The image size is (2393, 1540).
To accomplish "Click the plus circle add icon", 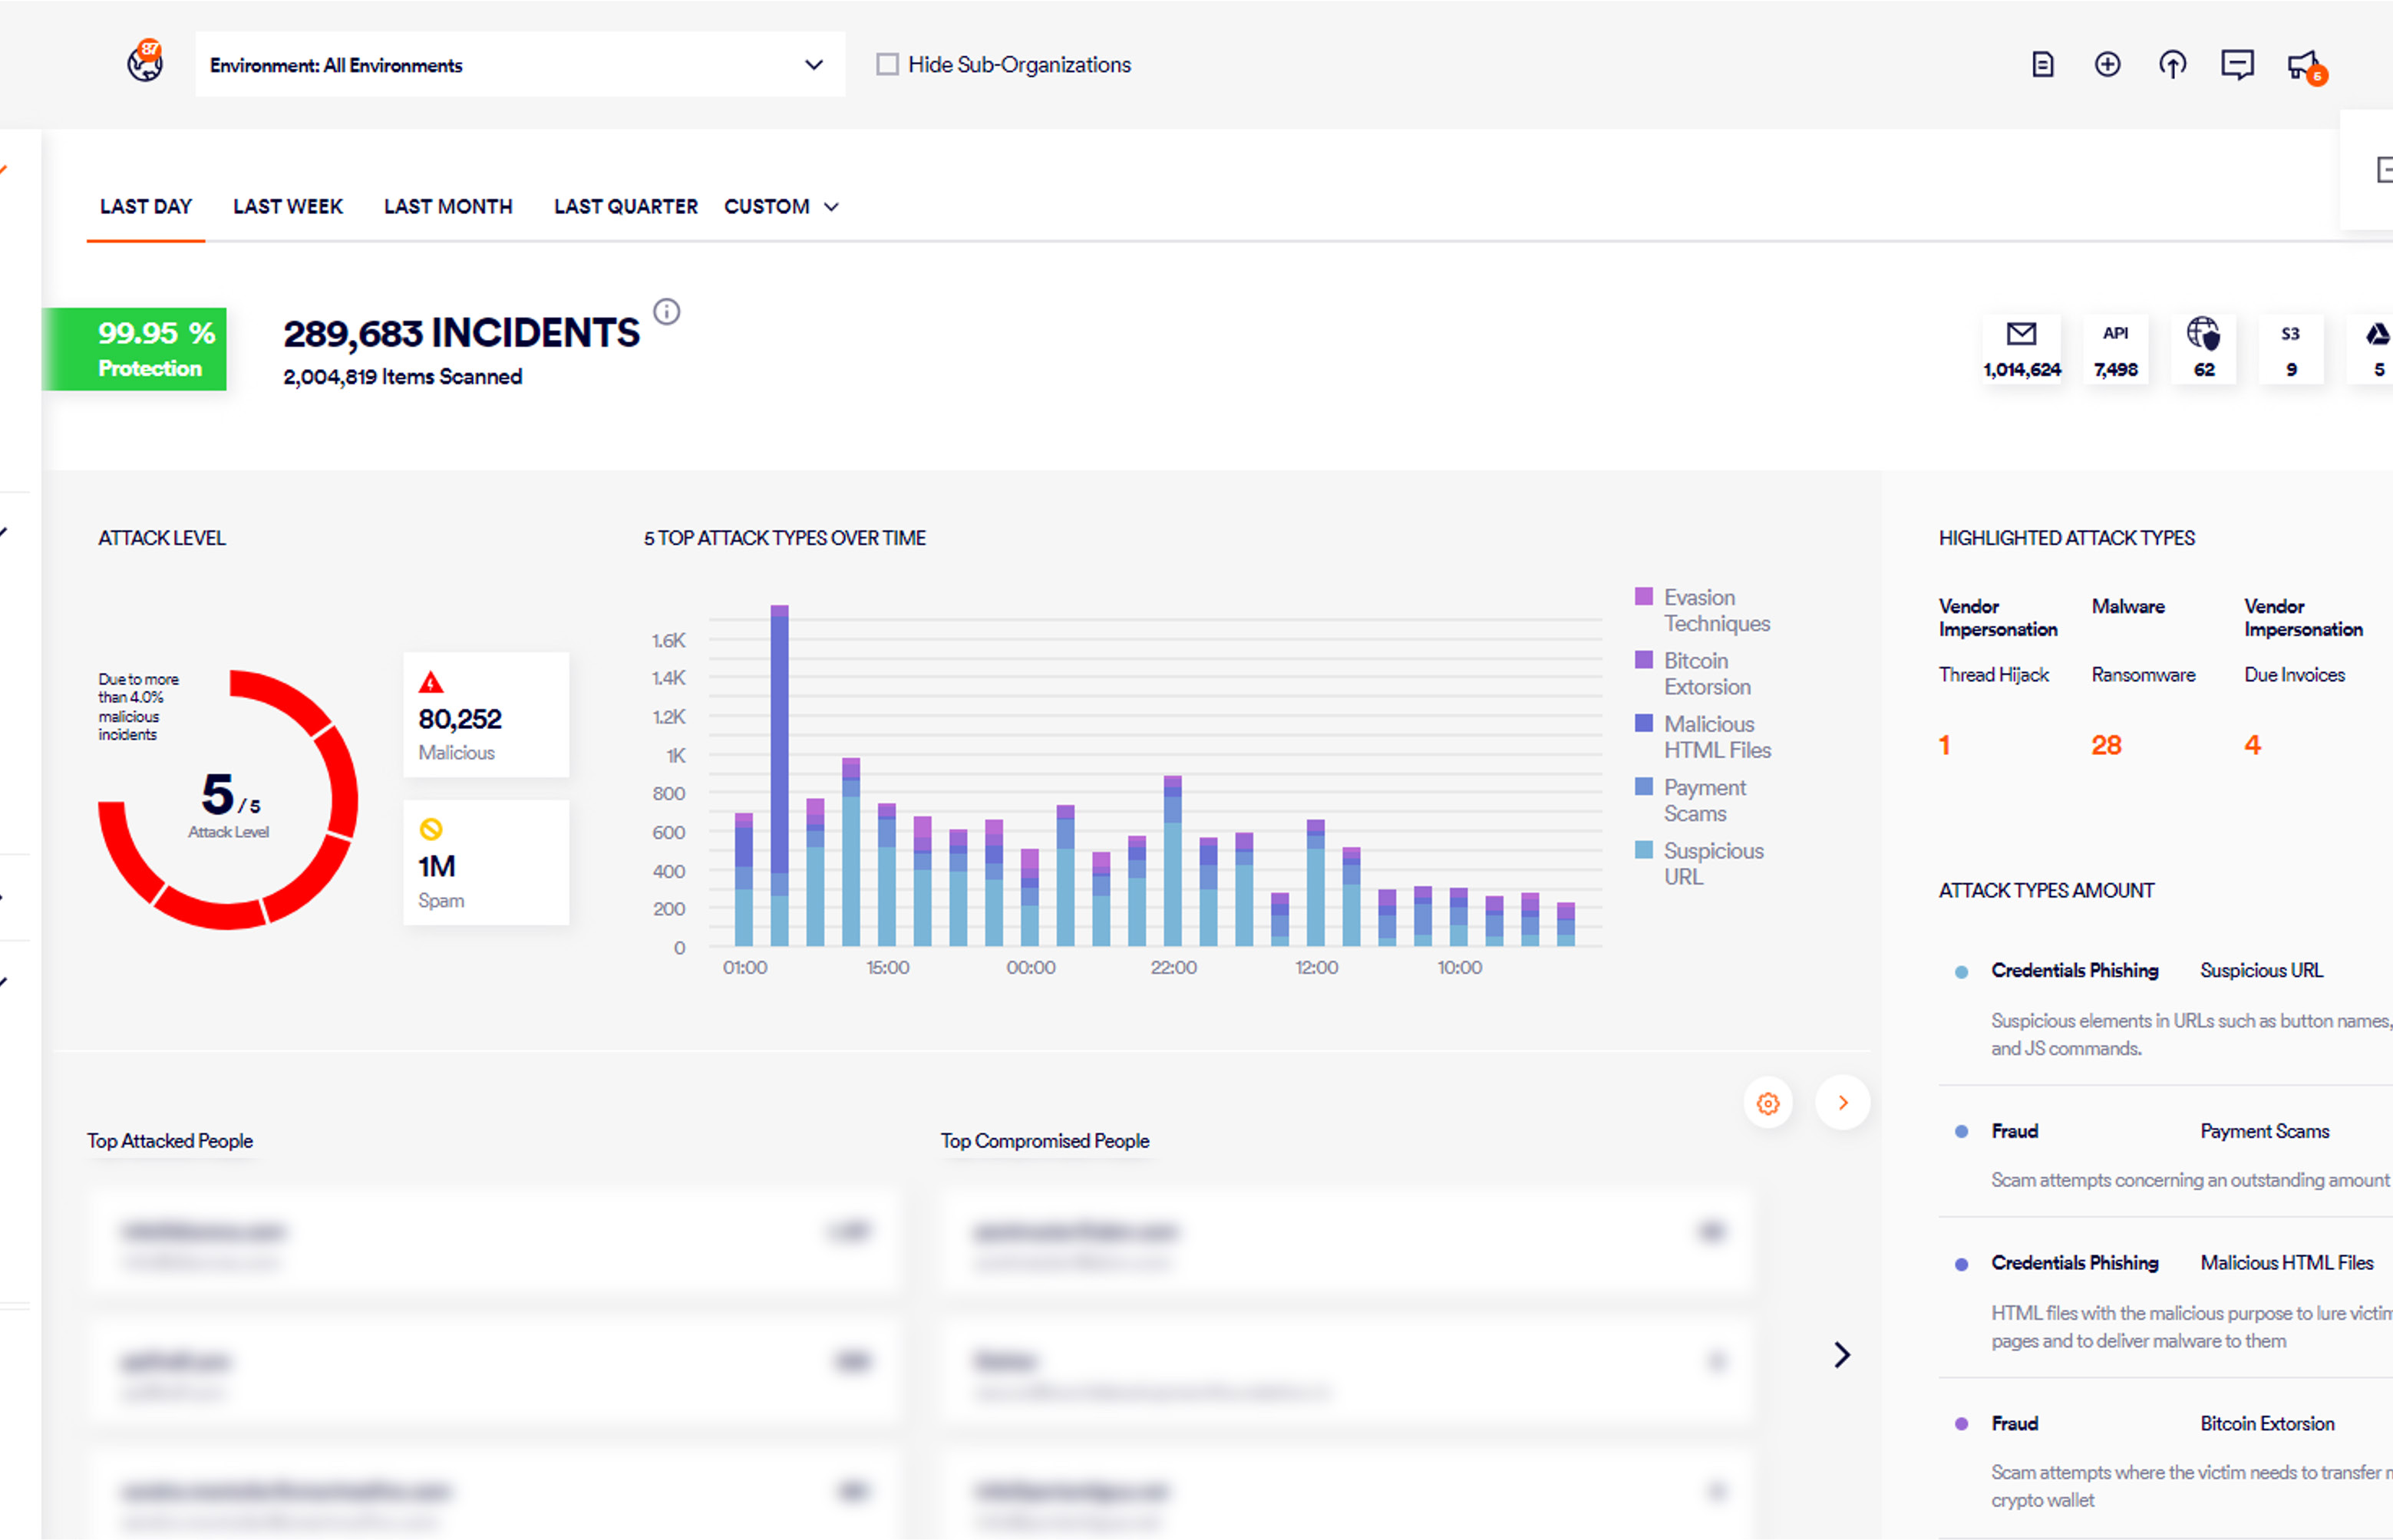I will [2107, 65].
